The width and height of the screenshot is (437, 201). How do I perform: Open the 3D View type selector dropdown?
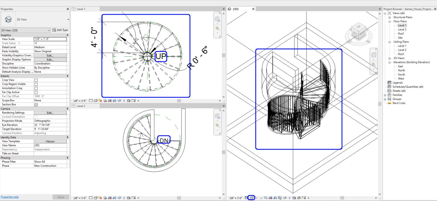click(48, 30)
